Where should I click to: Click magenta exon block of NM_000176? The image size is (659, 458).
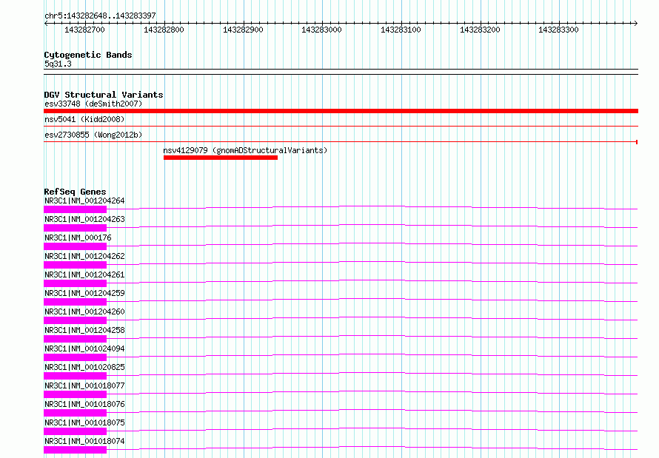76,246
